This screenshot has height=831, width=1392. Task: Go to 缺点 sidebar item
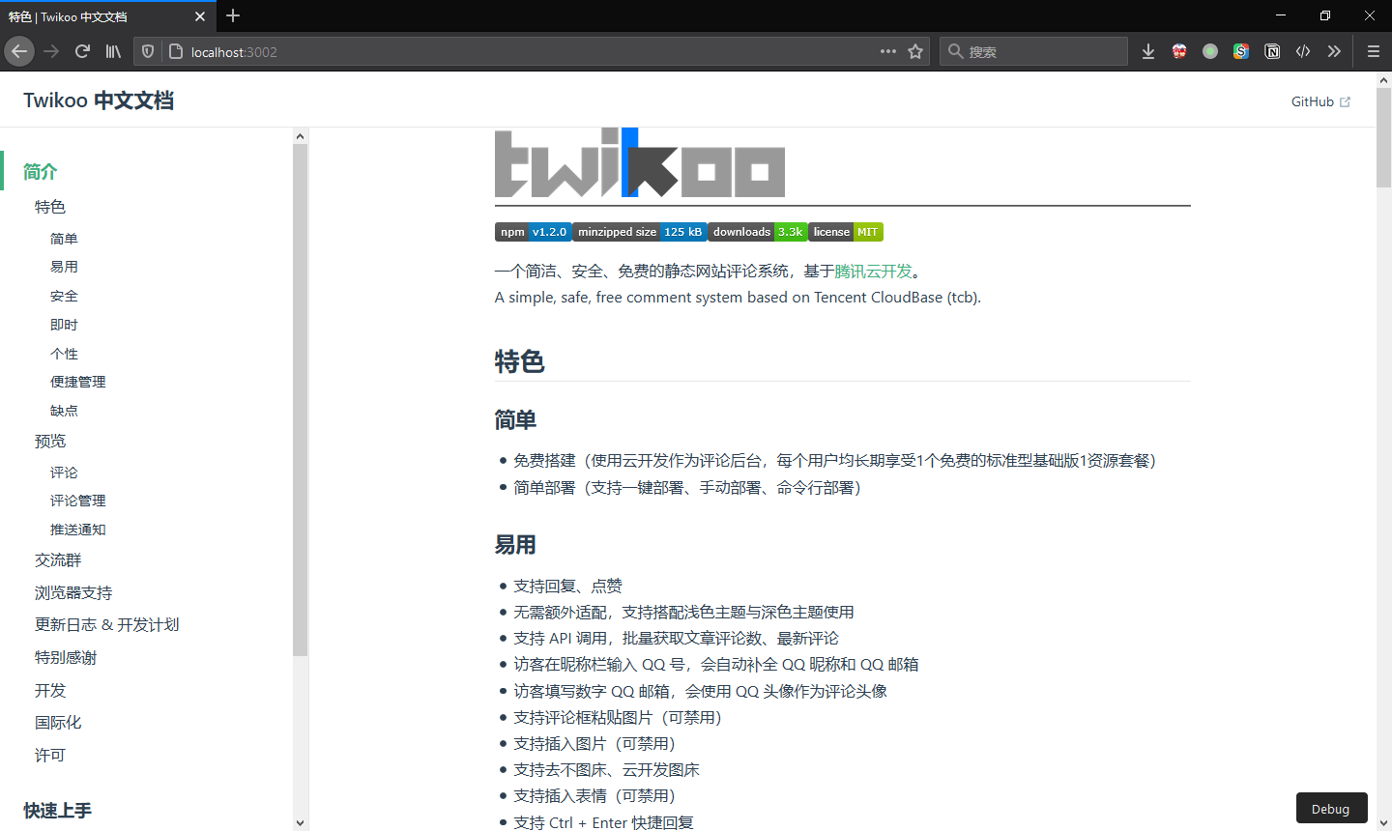tap(64, 411)
